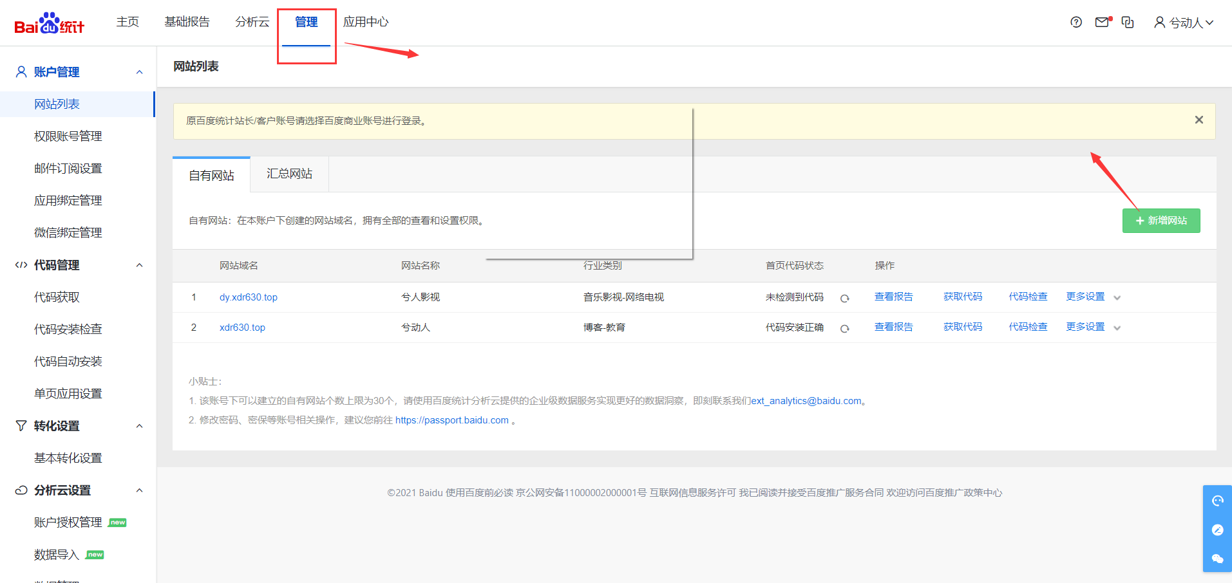
Task: Click the green 新增网站 button
Action: (x=1161, y=221)
